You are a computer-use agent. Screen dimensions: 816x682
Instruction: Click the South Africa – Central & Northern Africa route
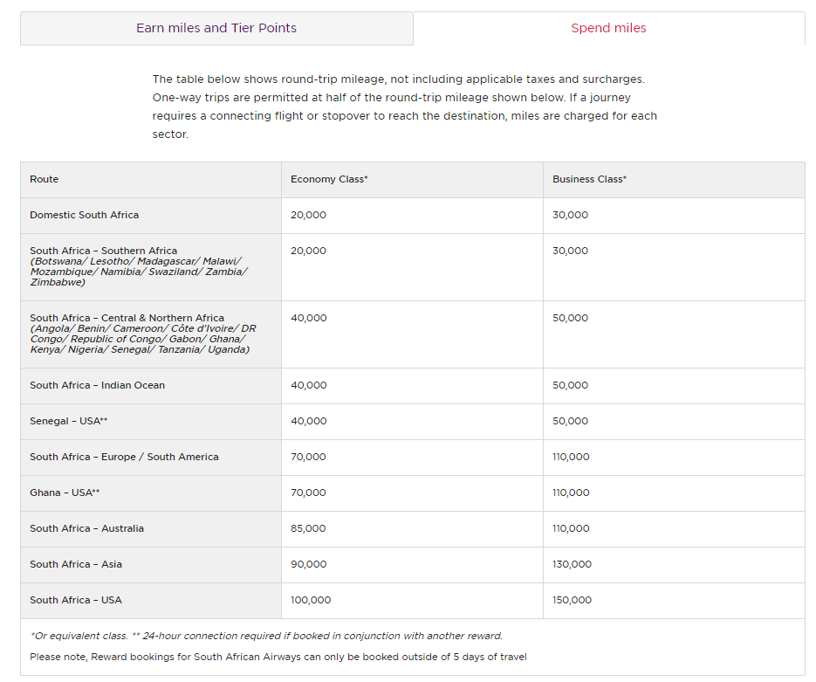pyautogui.click(x=127, y=318)
